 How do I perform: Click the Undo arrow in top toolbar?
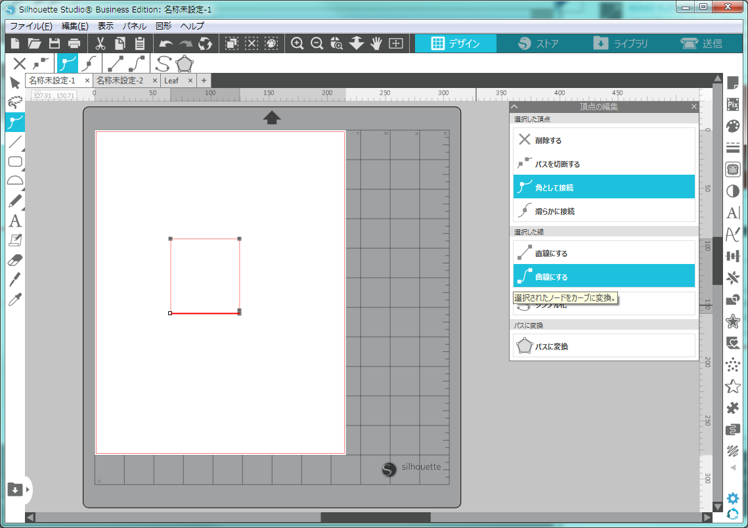(166, 44)
